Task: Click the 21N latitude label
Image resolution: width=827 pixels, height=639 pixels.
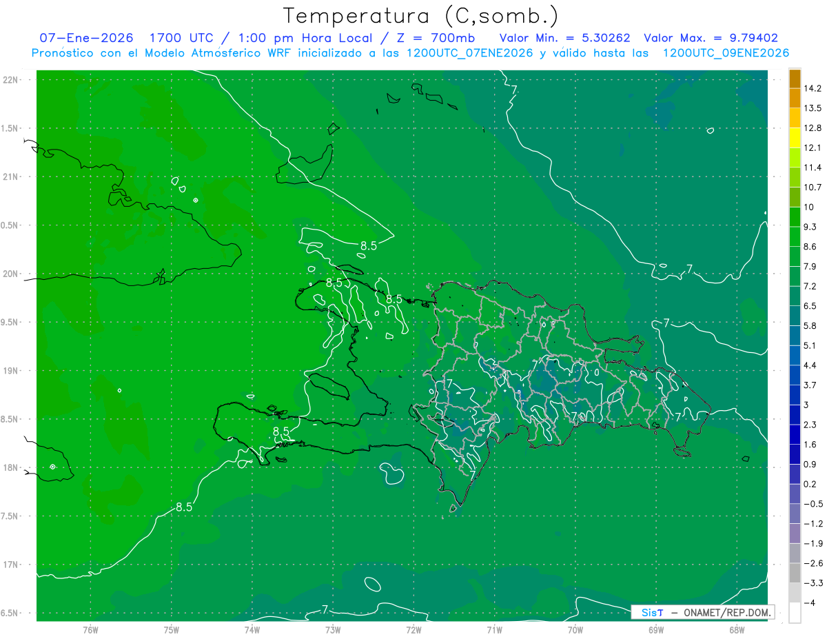Action: point(10,176)
